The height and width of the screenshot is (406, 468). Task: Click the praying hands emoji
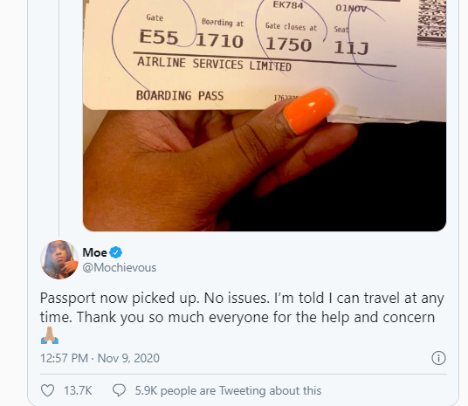tap(50, 335)
